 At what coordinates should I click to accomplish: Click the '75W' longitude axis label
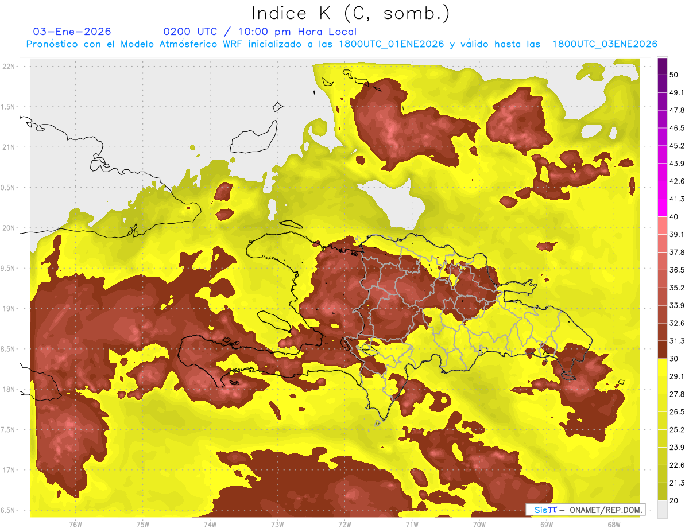143,524
